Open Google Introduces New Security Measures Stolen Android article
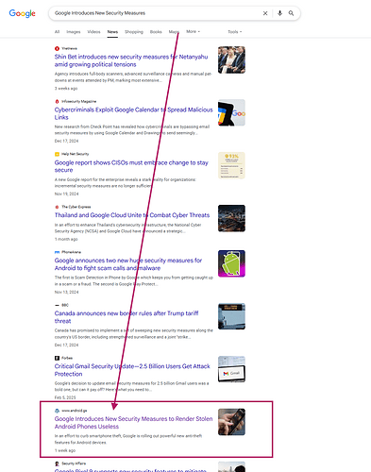 [133, 423]
